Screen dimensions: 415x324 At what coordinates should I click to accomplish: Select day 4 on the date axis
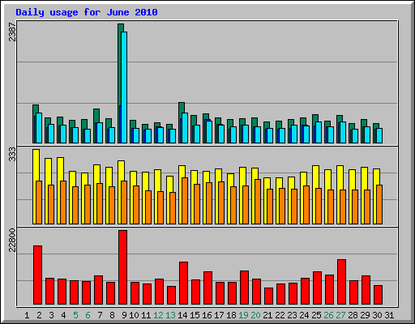click(x=63, y=315)
